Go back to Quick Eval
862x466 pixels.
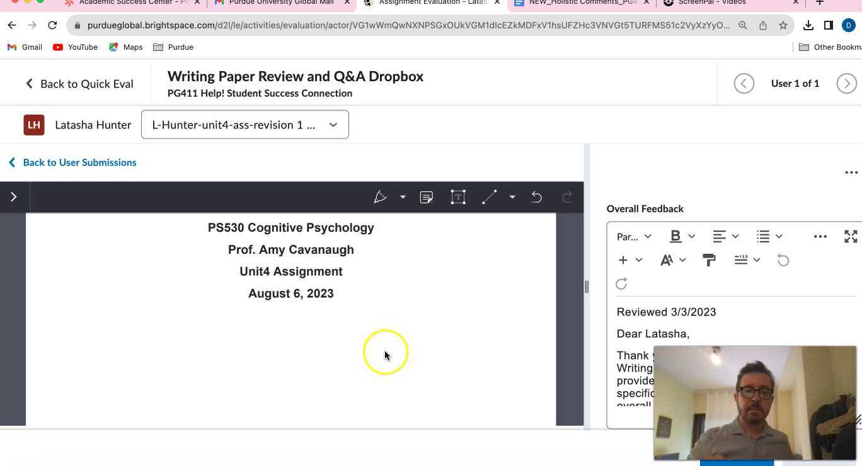click(79, 84)
